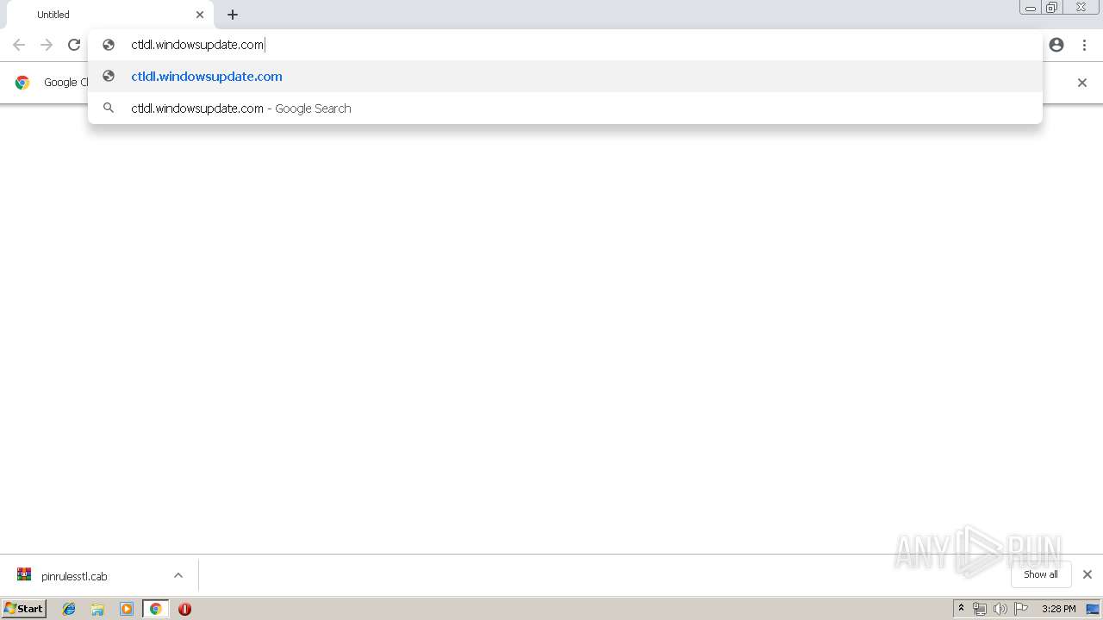
Task: Go forward with the forward arrow
Action: click(x=47, y=45)
